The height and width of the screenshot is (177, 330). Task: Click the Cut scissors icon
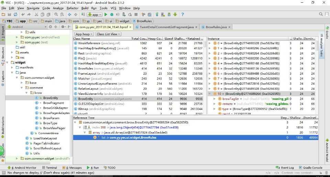click(36, 14)
